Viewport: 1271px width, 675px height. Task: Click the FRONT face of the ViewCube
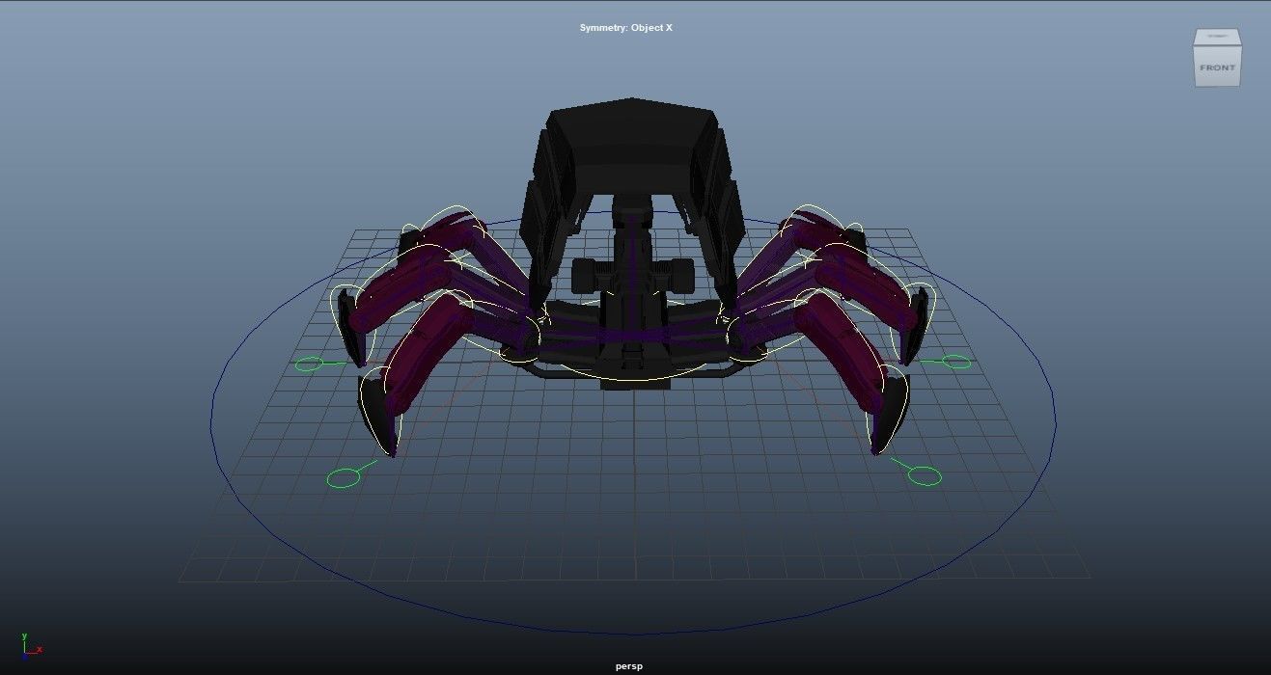click(1217, 67)
